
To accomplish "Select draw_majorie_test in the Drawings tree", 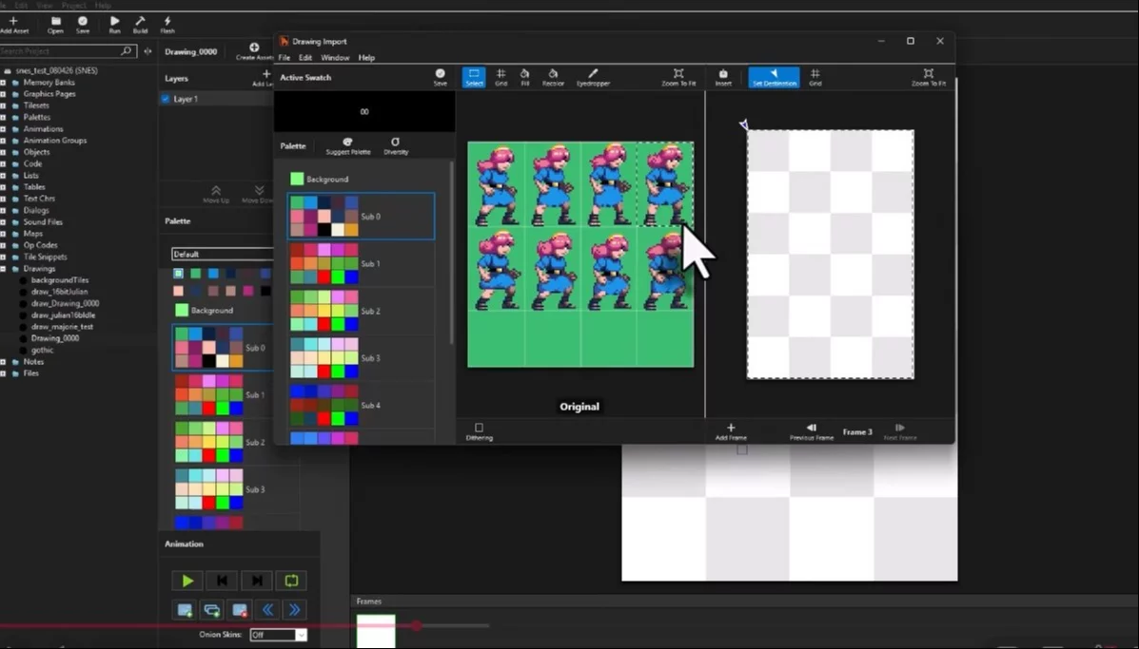I will pyautogui.click(x=62, y=326).
